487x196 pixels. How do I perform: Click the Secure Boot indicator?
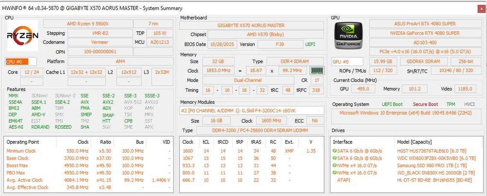[x=426, y=104]
